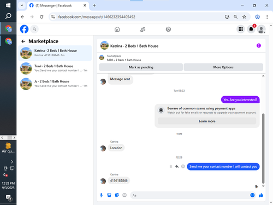This screenshot has height=205, width=273.
Task: Click the voice clip microphone icon
Action: pyautogui.click(x=102, y=195)
